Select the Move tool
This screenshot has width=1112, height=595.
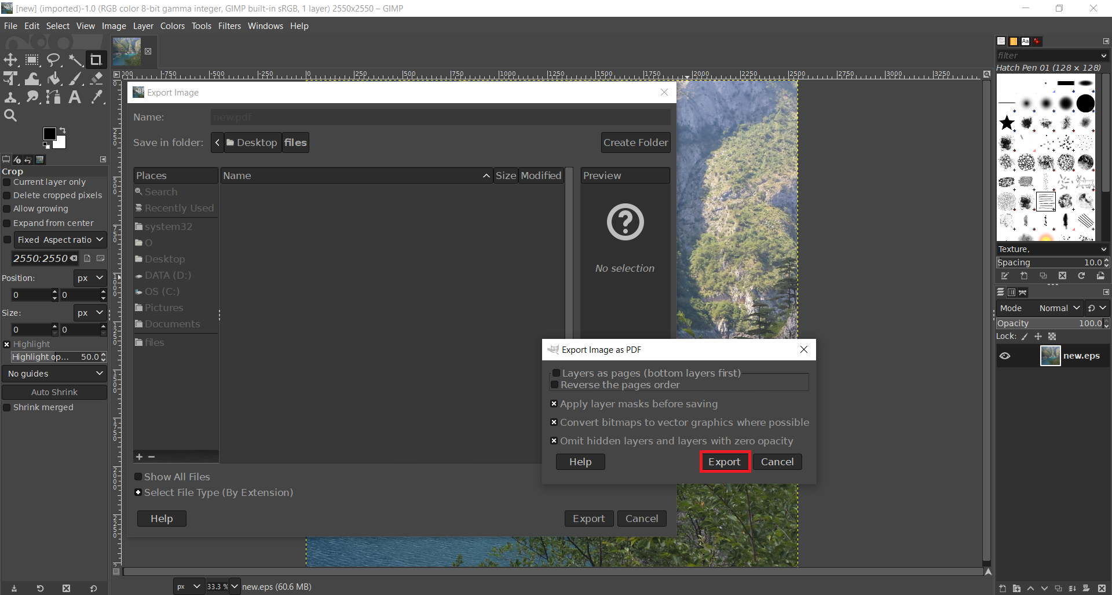coord(10,60)
